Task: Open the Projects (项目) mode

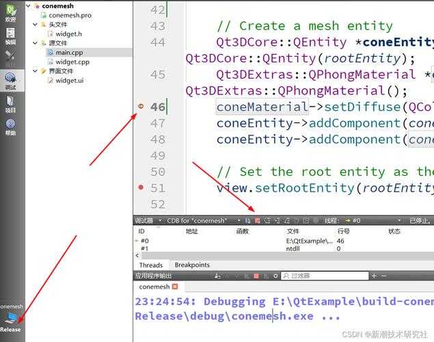Action: 10,103
